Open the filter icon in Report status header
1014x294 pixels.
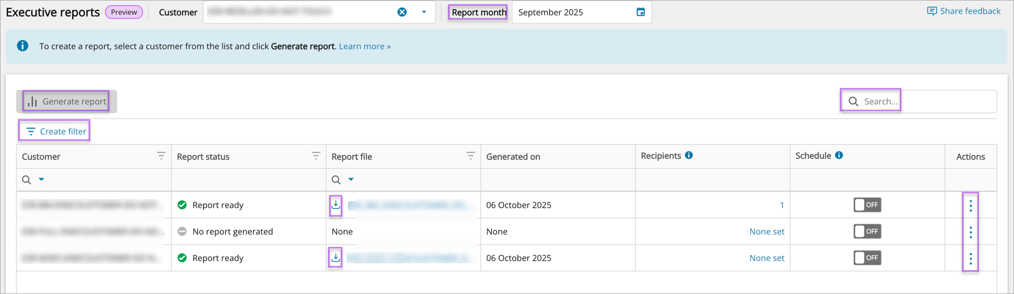point(316,156)
